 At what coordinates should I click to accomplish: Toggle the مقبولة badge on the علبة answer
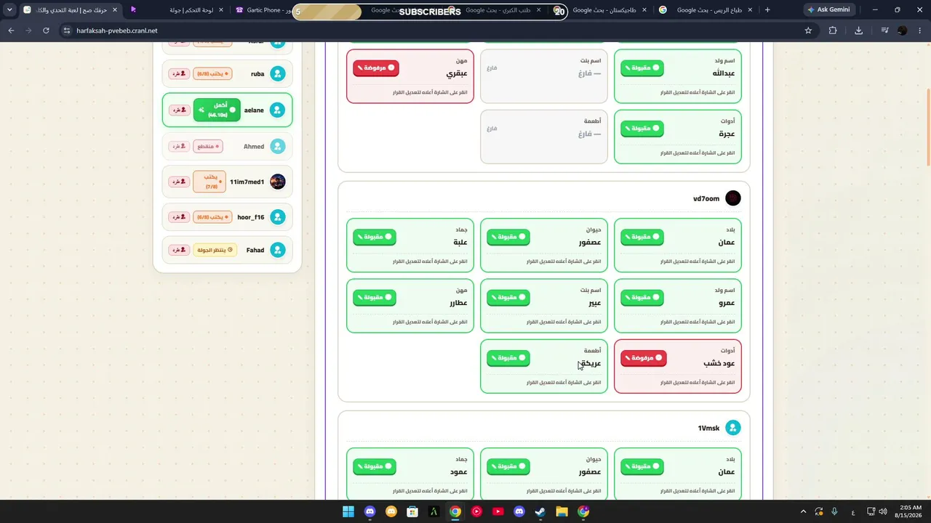point(375,237)
